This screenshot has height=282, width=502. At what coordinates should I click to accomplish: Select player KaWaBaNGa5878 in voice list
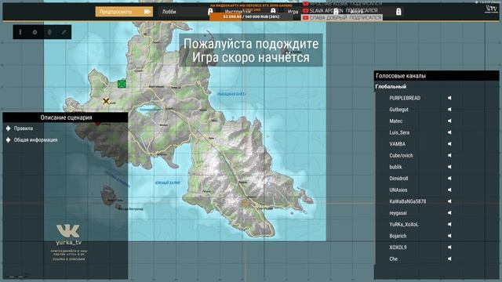(408, 201)
